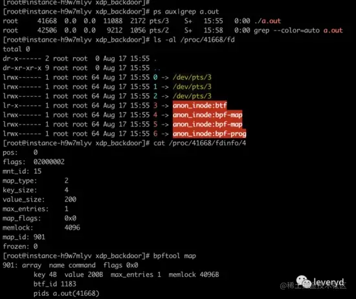Click the red file descriptor number 6
Viewport: 356px width, 299px height.
click(155, 134)
